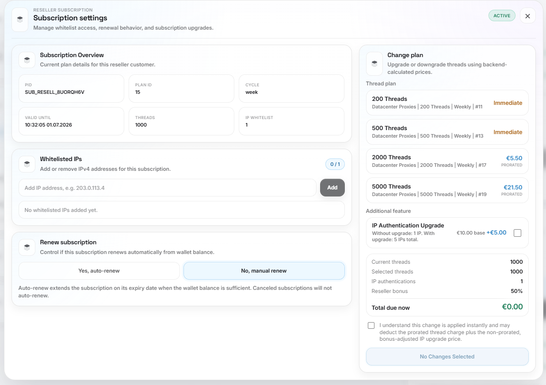Click the Thread plan section label
546x385 pixels.
(381, 84)
